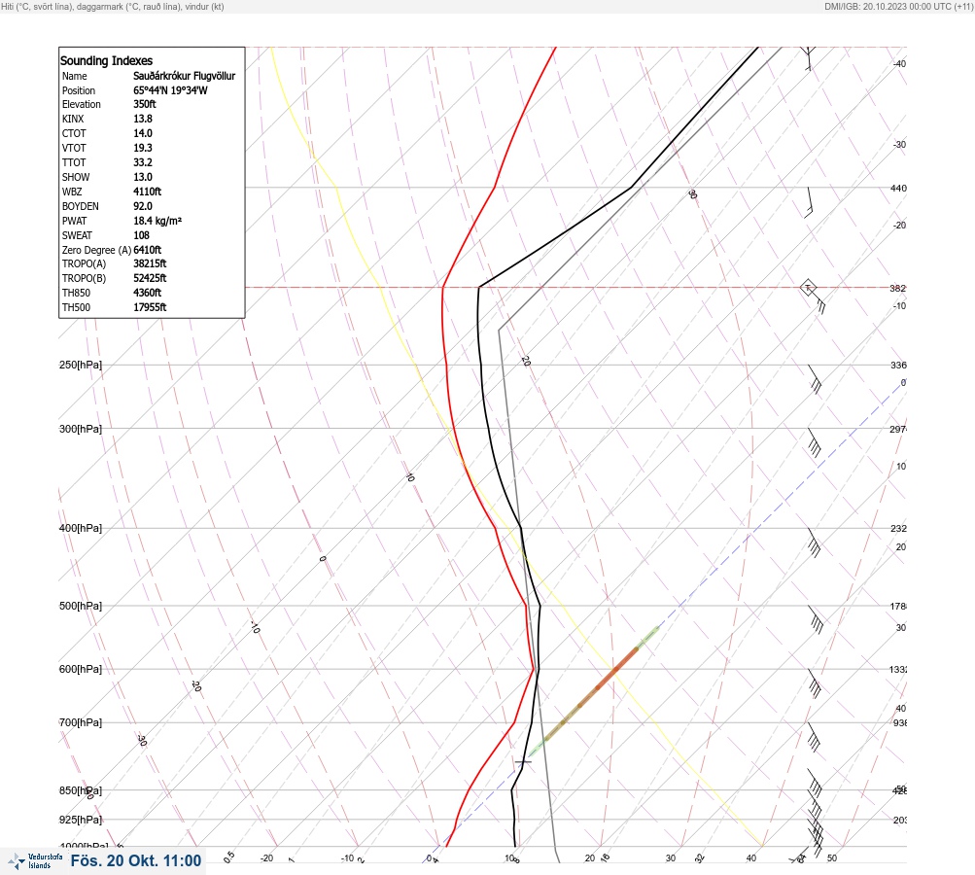Click the 'DMI/IGB: 20.10.2023 00:00 UTC (+11)' label
The image size is (975, 875).
898,7
